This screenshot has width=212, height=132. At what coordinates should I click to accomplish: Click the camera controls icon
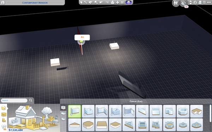click(200, 2)
